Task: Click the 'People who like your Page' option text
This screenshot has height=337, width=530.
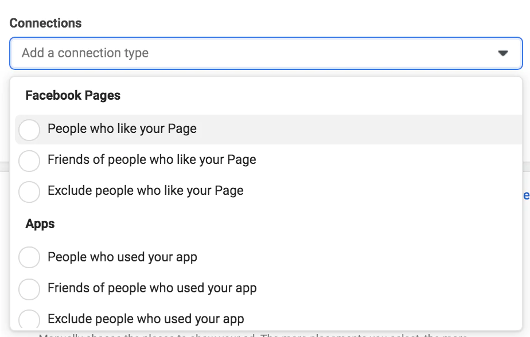Action: pos(122,129)
